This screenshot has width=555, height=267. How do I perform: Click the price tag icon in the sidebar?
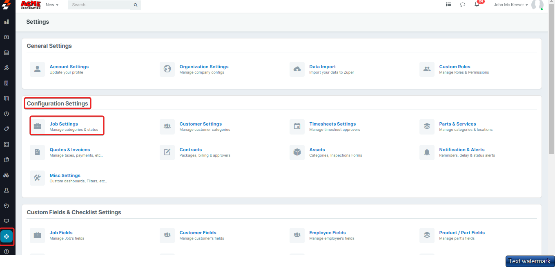[x=7, y=129]
